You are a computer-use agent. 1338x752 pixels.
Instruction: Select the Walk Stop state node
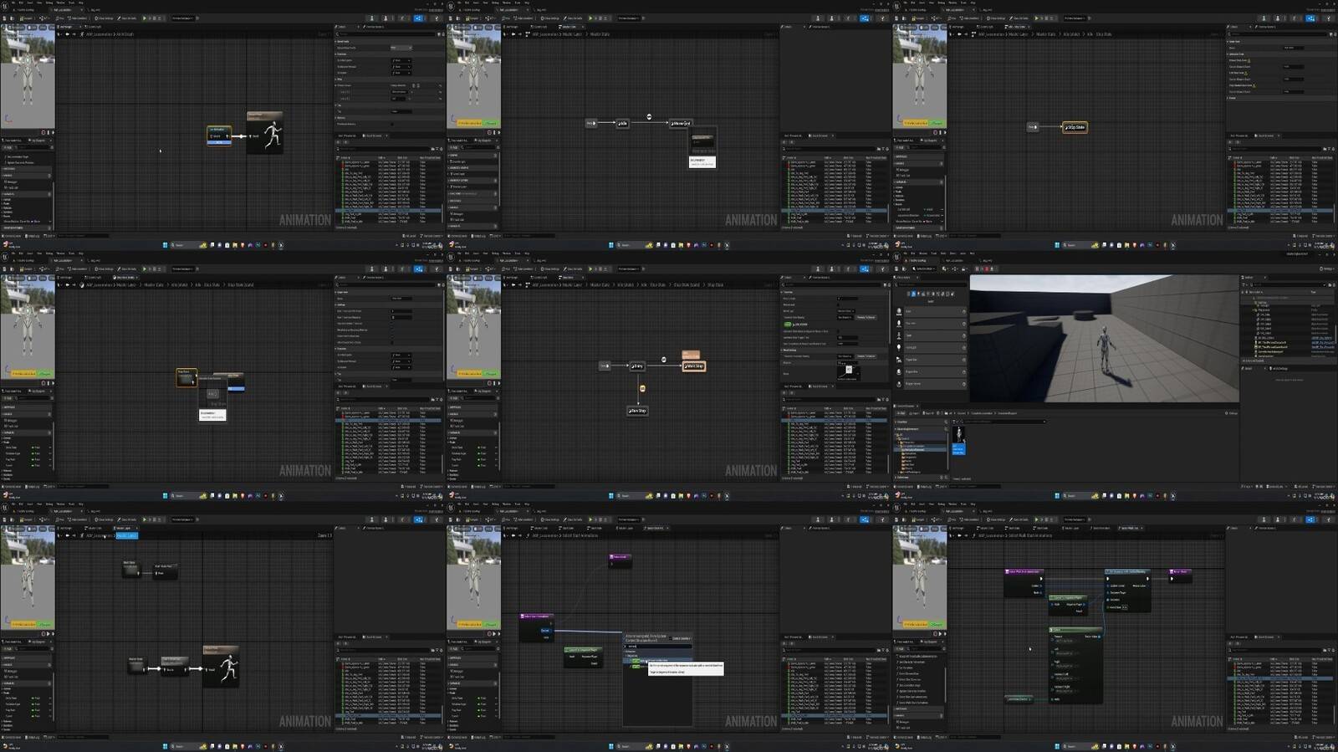coord(693,366)
